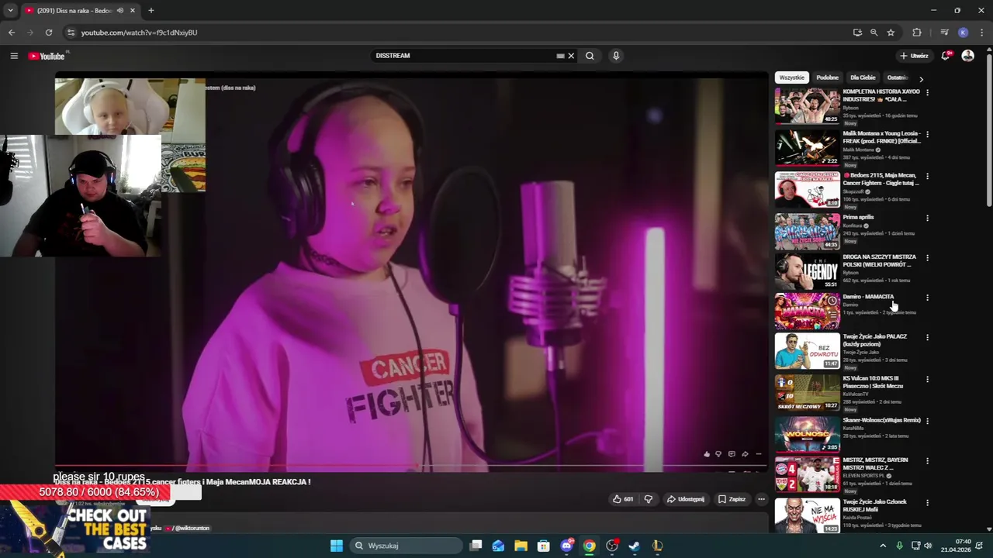Open the YouTube account avatar menu
This screenshot has width=993, height=558.
pyautogui.click(x=967, y=56)
